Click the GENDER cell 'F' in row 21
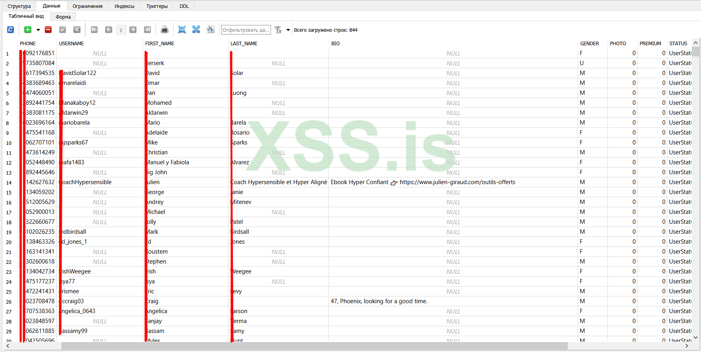The width and height of the screenshot is (701, 352). click(593, 252)
